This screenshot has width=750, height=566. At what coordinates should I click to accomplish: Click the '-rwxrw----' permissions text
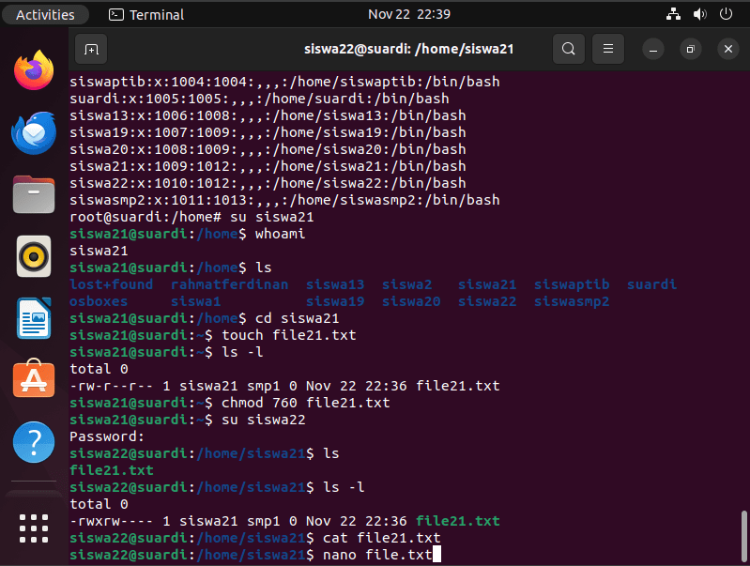[x=111, y=521]
